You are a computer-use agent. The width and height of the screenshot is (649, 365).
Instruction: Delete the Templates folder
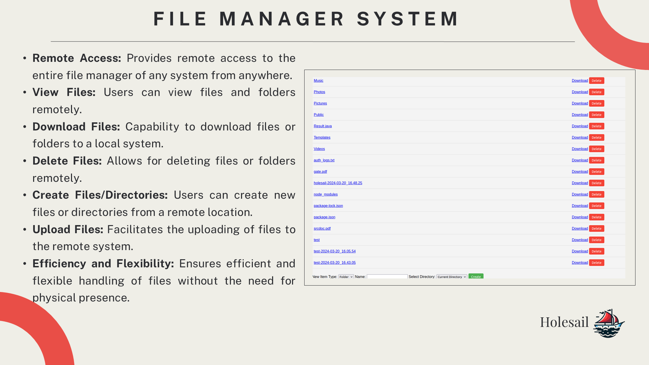(x=597, y=138)
